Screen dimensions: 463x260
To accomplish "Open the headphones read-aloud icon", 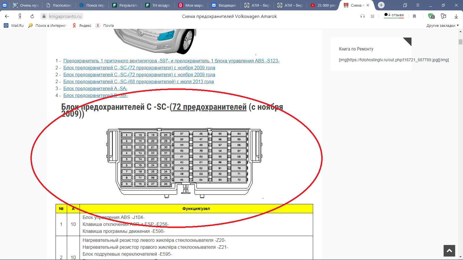I will (363, 16).
